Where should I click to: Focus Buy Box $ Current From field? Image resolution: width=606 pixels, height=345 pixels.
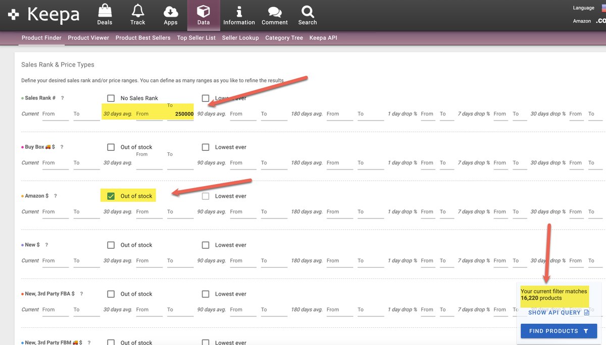56,163
